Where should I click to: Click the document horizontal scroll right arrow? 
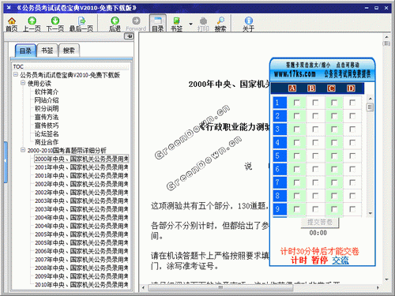(x=378, y=287)
